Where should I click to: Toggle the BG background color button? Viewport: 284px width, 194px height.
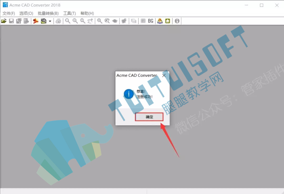150,21
